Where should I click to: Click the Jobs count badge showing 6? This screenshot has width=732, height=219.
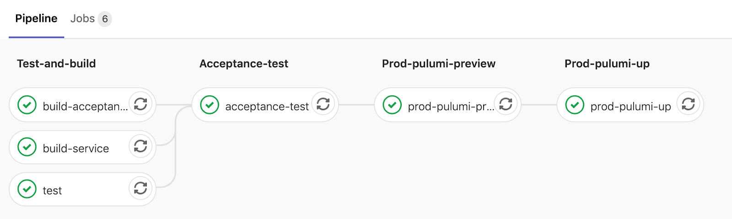pos(105,19)
